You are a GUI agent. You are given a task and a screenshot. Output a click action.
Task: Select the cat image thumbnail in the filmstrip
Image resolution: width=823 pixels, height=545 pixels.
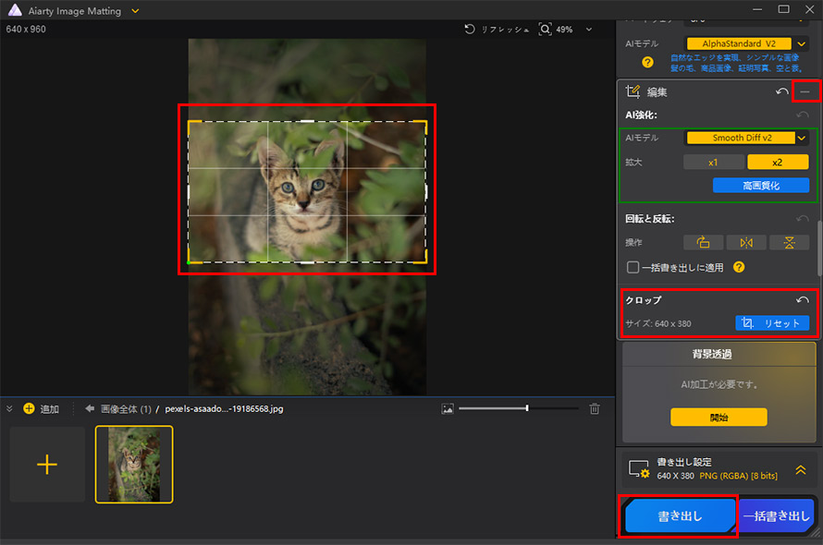(135, 464)
